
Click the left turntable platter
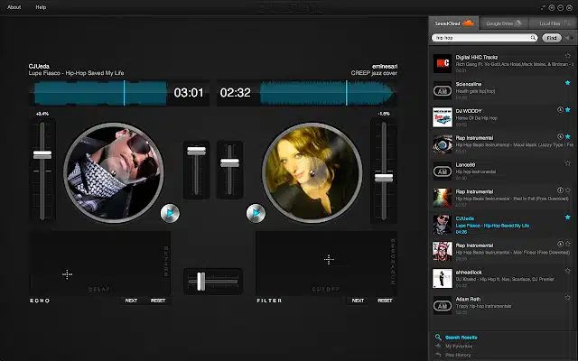[x=114, y=172]
